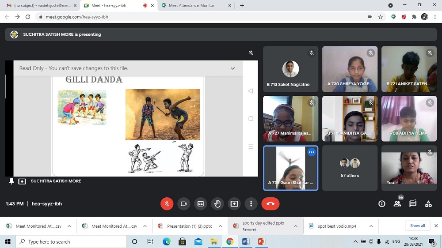Open the chat panel icon

click(x=413, y=204)
